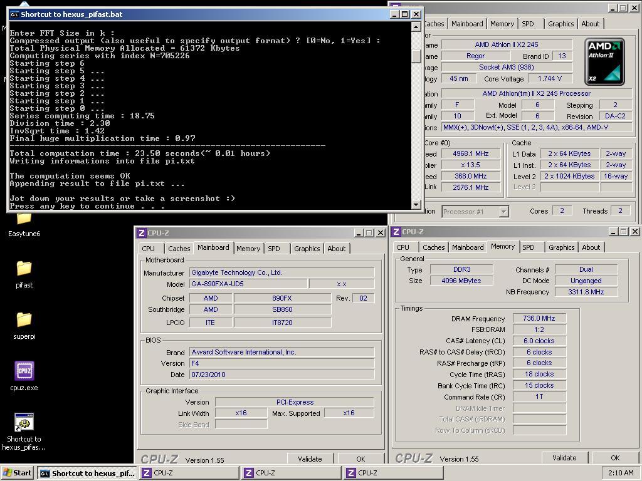
Task: Click the PCI-Express version field
Action: point(295,402)
